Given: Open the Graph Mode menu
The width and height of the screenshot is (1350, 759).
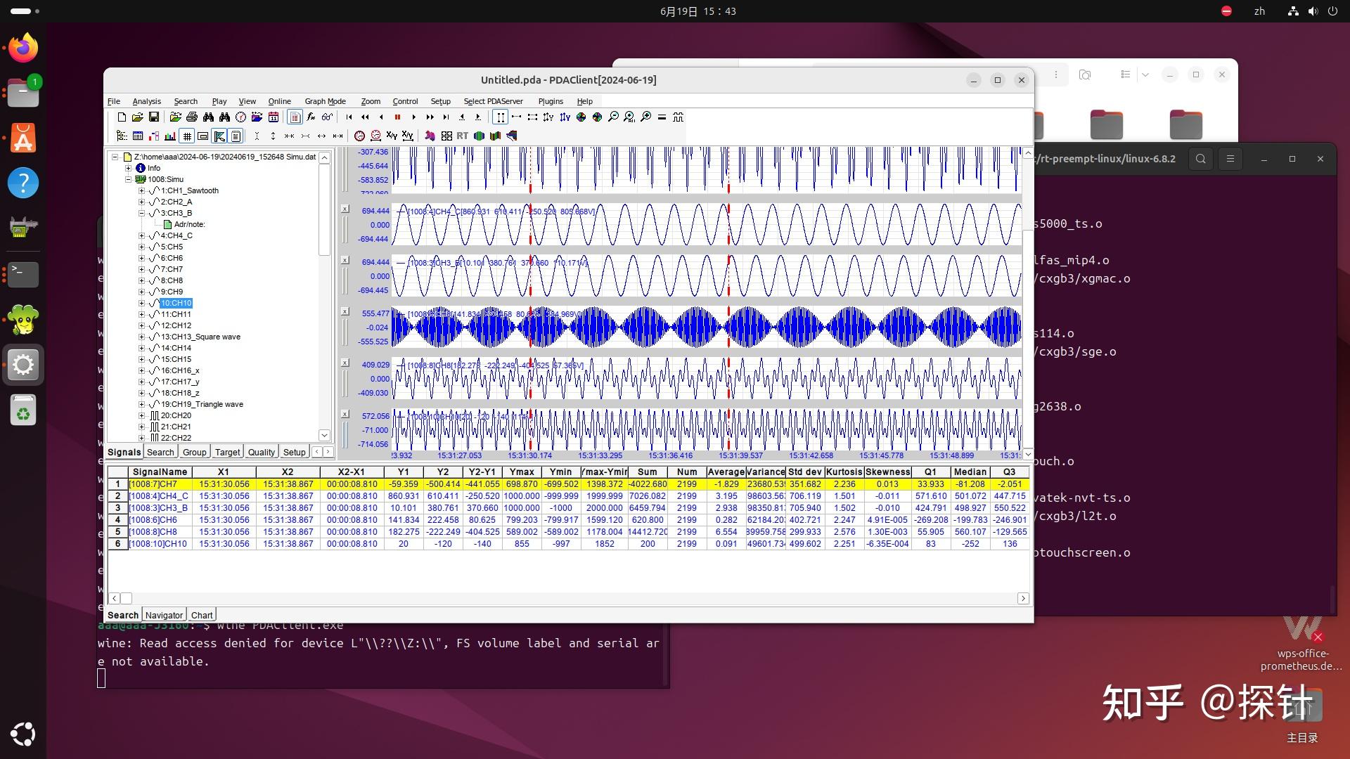Looking at the screenshot, I should [325, 101].
